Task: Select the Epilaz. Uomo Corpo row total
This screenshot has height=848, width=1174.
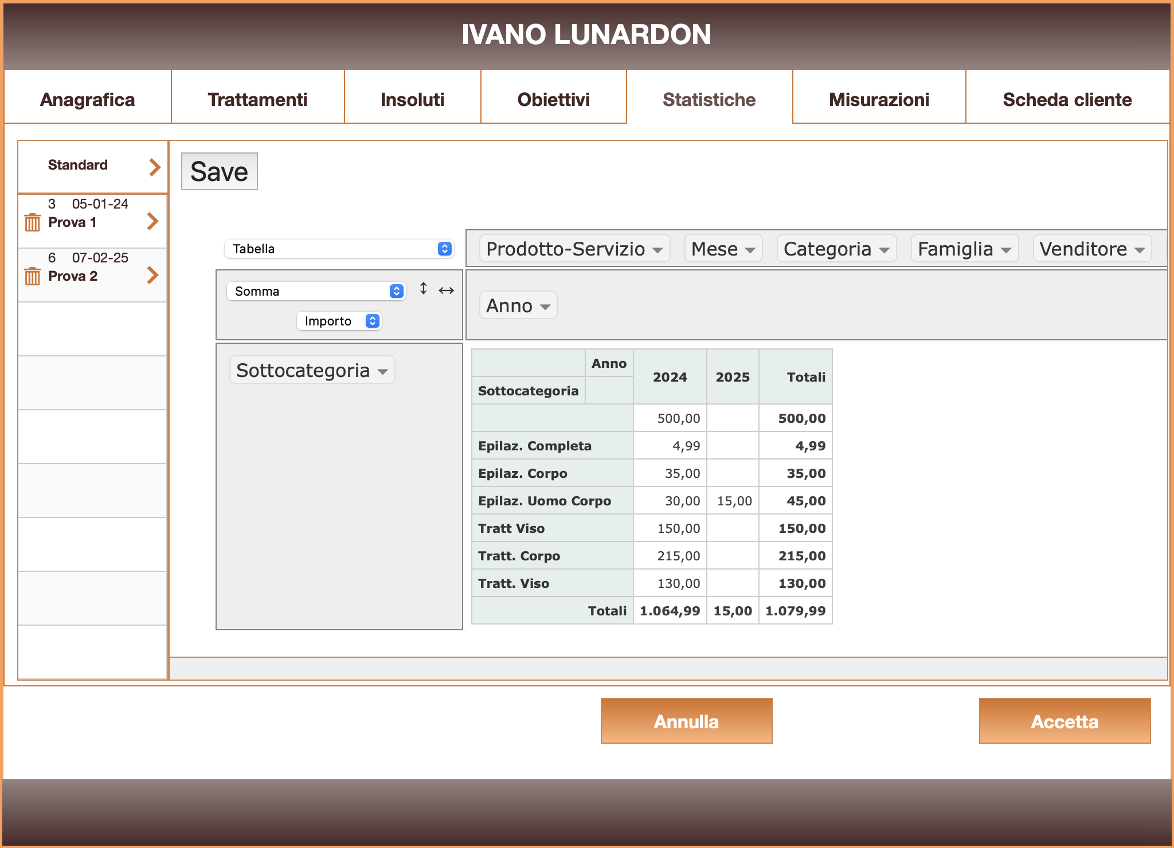Action: 805,500
